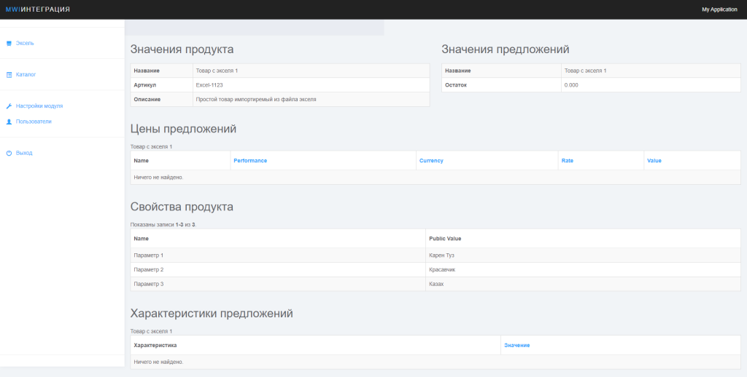Select the Параметр 1 row in properties
747x377 pixels.
pyautogui.click(x=149, y=255)
